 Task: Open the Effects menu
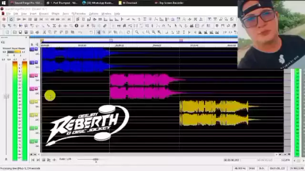point(55,14)
